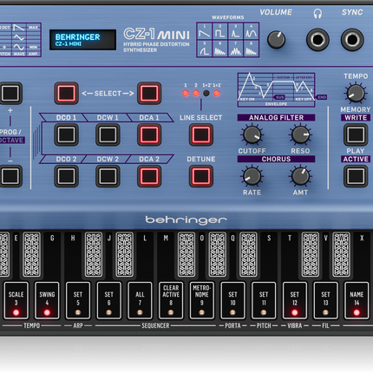Toggle the DCW 1 button
Screen dimensions: 373x373
(108, 134)
